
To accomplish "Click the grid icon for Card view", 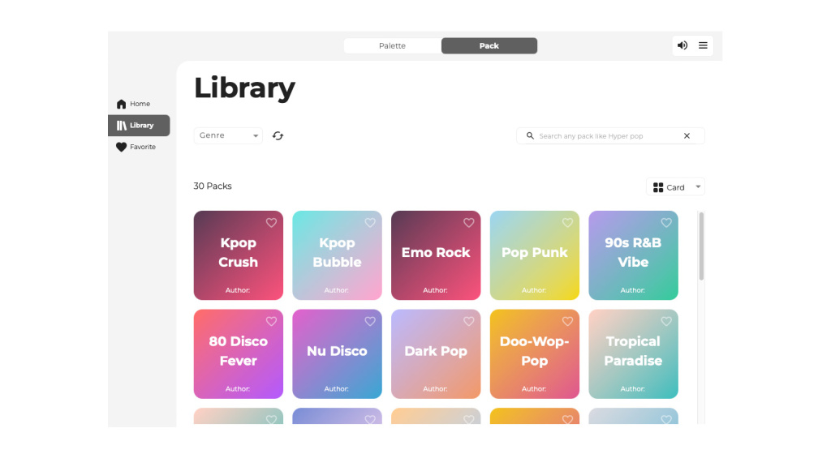I will (658, 187).
